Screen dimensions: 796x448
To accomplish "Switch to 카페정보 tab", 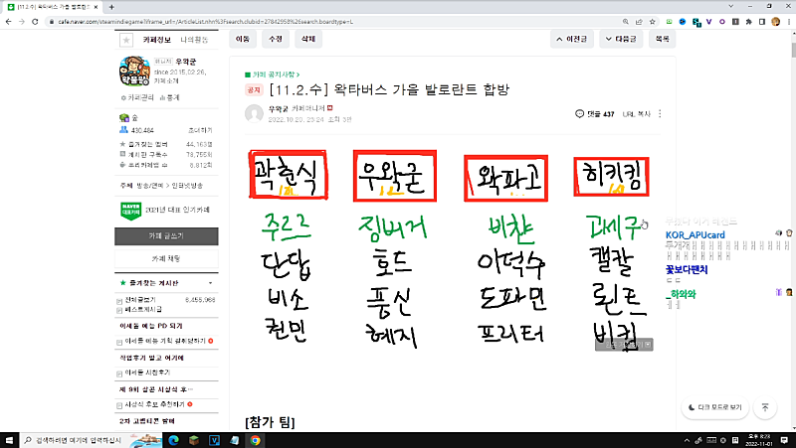I will 157,40.
